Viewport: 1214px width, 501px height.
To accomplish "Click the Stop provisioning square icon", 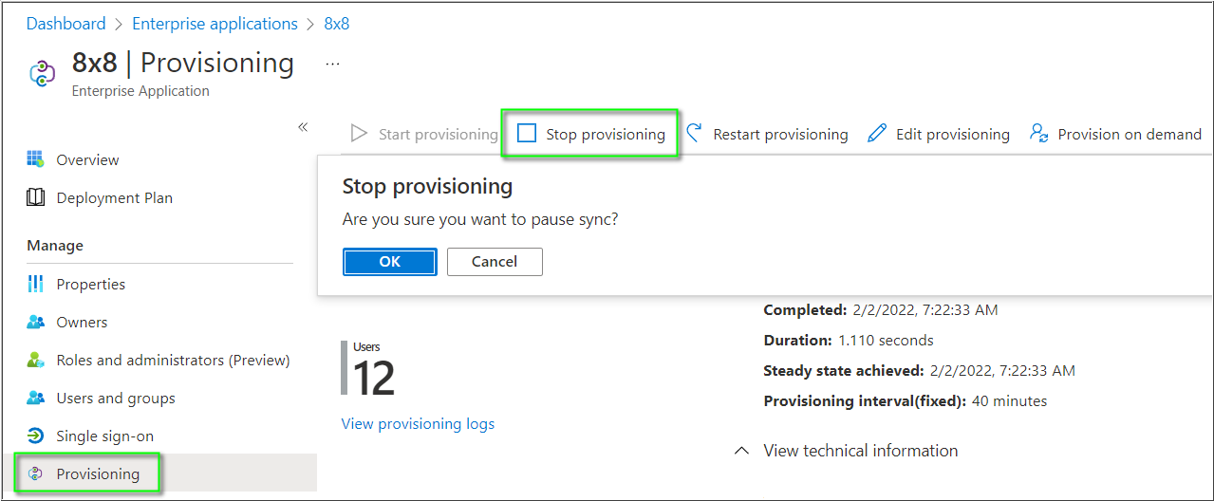I will [527, 134].
